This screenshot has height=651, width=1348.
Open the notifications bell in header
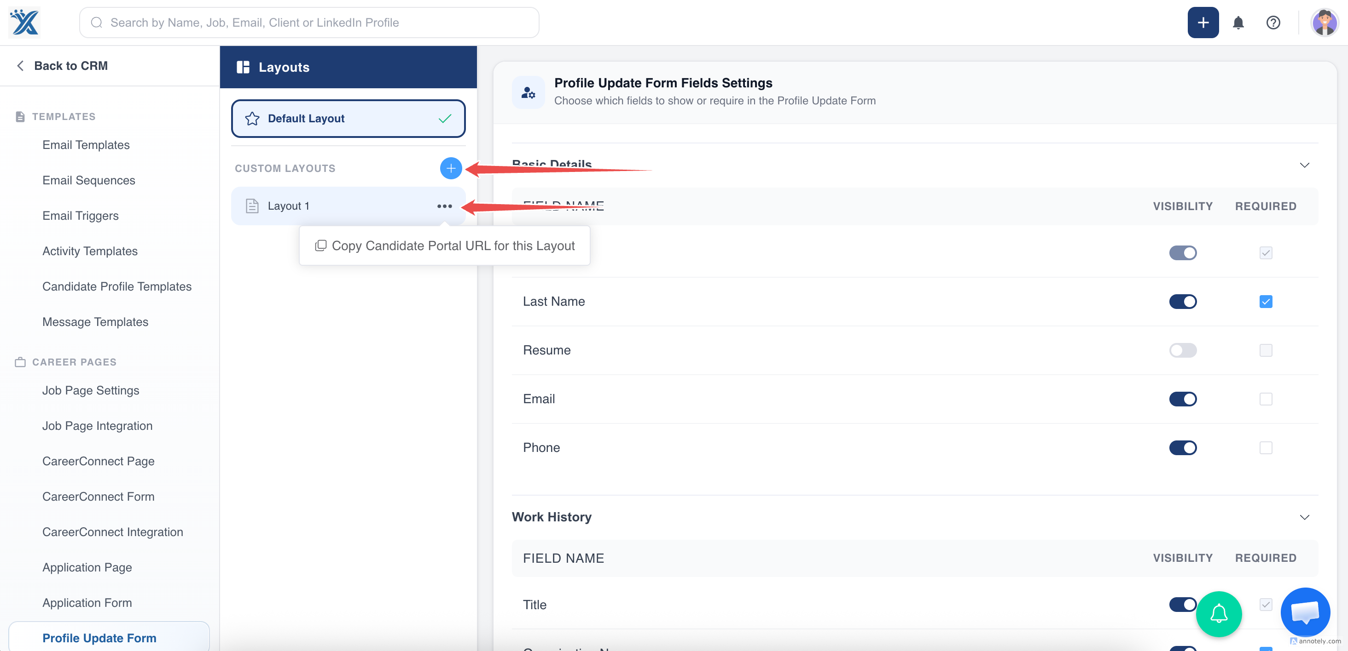tap(1238, 23)
